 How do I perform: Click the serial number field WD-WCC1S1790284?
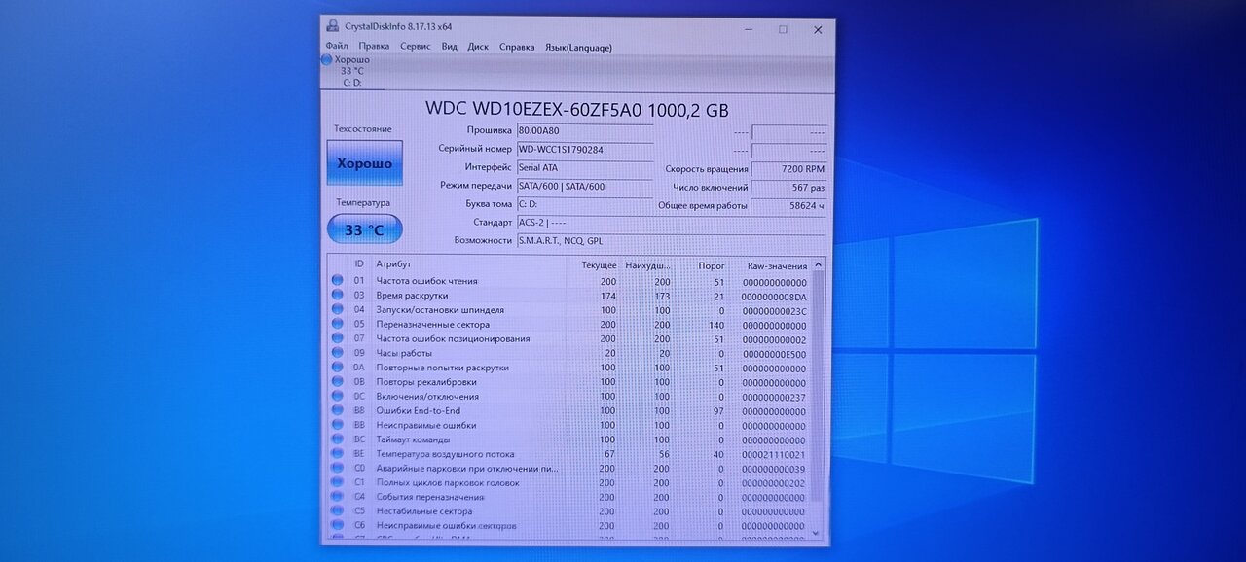pyautogui.click(x=584, y=150)
